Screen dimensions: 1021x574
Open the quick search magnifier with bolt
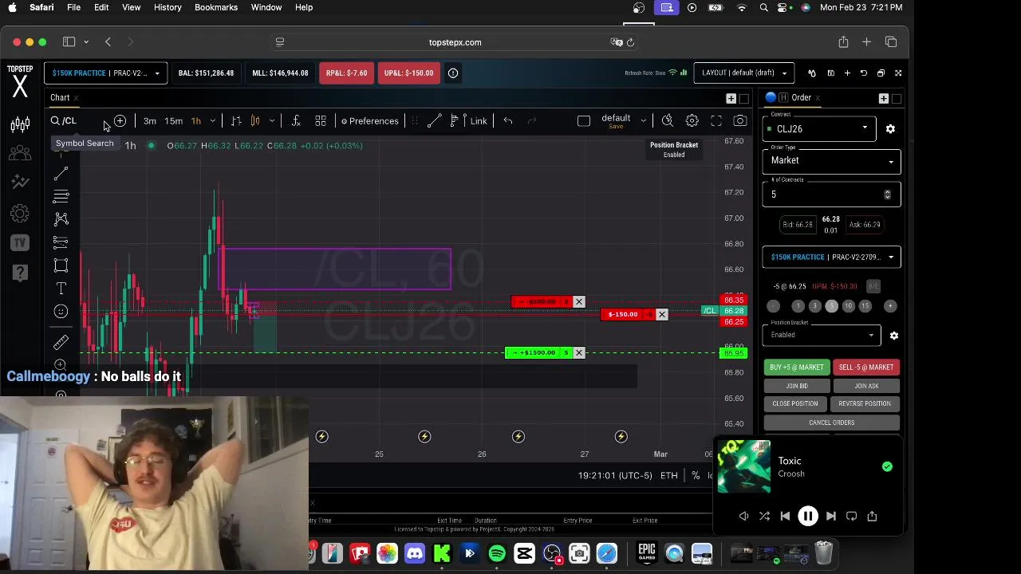pyautogui.click(x=668, y=121)
